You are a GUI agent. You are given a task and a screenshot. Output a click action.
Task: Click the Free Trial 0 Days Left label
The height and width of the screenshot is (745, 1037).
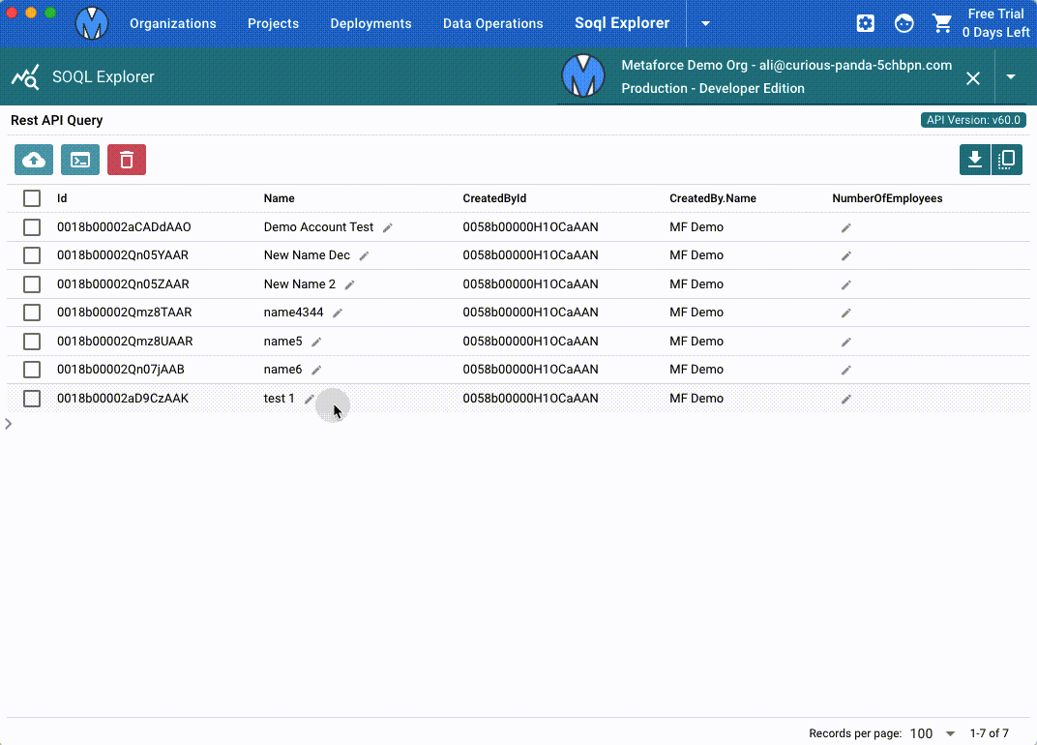coord(995,23)
